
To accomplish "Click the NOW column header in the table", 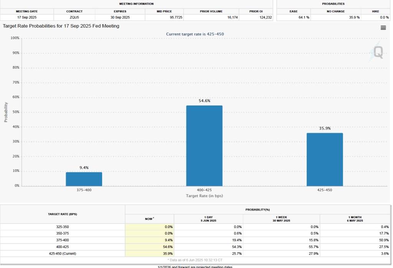I will point(149,219).
